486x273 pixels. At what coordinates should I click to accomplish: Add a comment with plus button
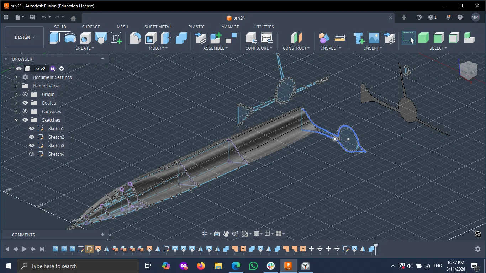[103, 234]
